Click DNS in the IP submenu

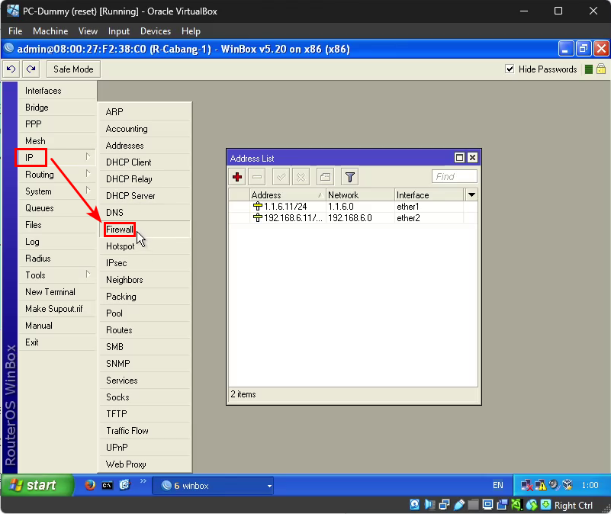click(x=145, y=212)
